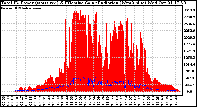The height and width of the screenshot is (107, 197).
Task: Click the 15:12 time label
Action: tap(135, 101)
